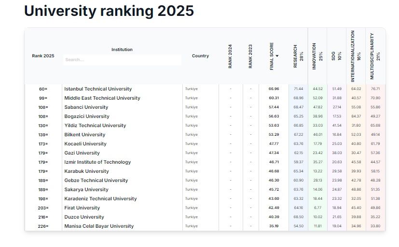Select Manisa Celal Bayar University
This screenshot has height=247, width=399.
tap(99, 226)
